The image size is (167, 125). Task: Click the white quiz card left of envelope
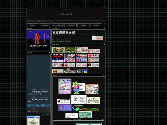64,101
